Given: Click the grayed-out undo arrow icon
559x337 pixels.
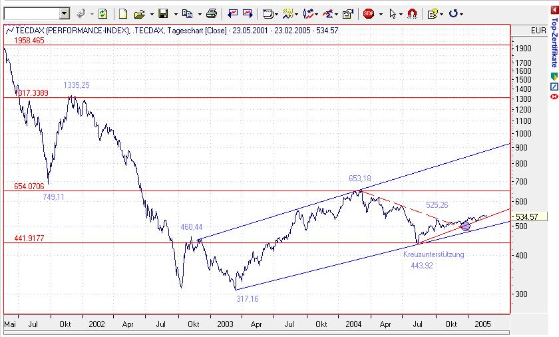Looking at the screenshot, I should coord(81,14).
